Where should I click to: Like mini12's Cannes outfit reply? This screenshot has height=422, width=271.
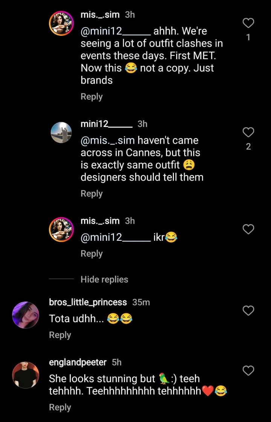[248, 132]
